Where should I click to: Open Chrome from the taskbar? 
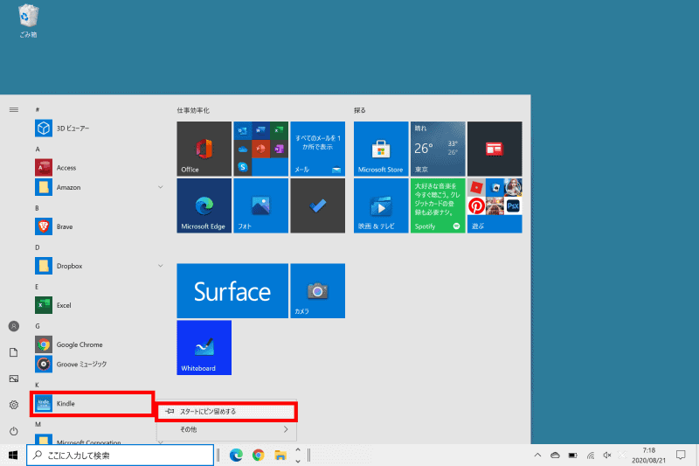[x=258, y=455]
